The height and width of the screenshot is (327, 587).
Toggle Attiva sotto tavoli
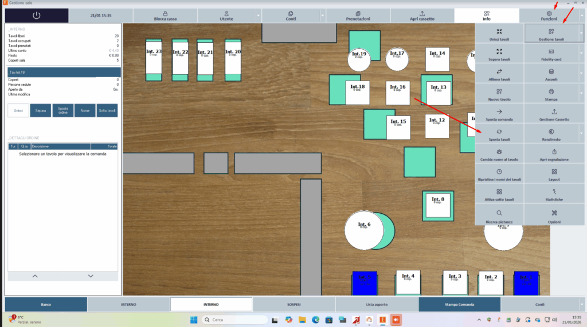pos(499,194)
